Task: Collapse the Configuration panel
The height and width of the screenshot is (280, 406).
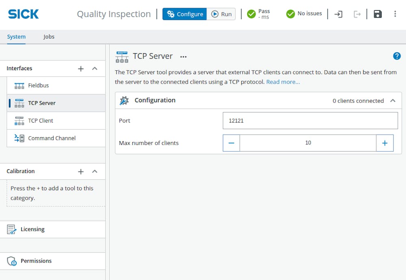Action: [393, 101]
